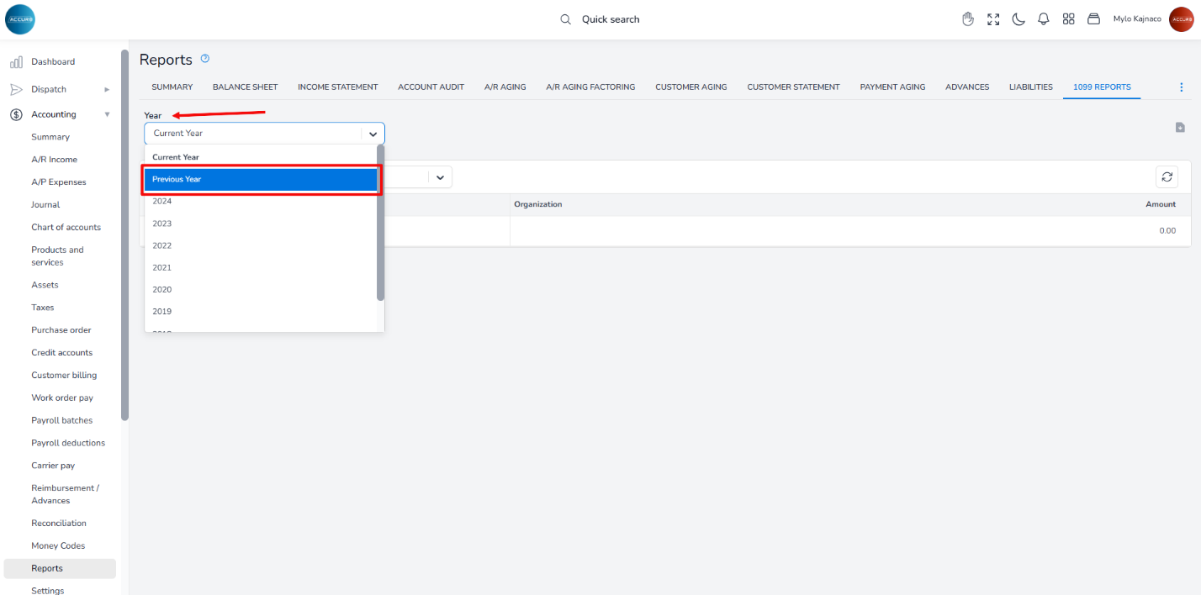Click the export document icon

(1180, 128)
